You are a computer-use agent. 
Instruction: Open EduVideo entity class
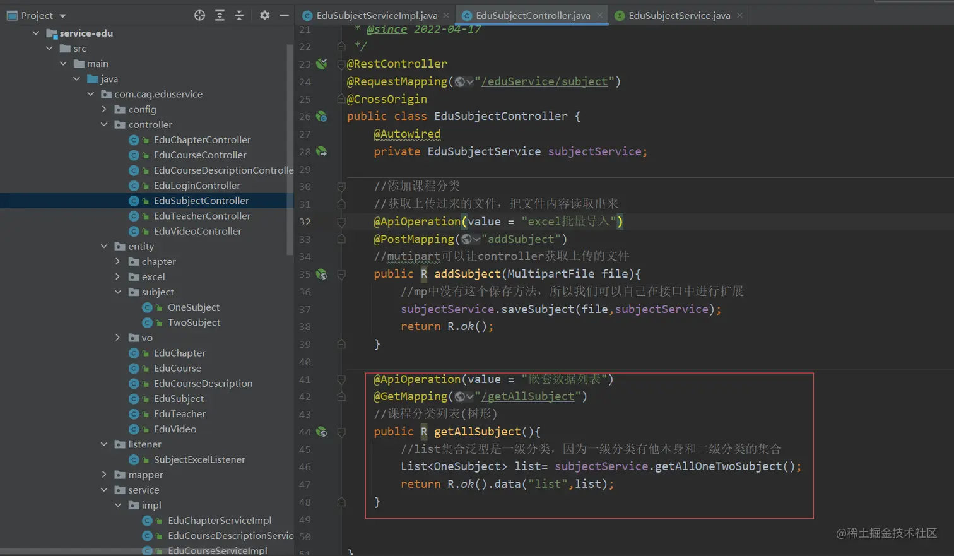(x=175, y=429)
